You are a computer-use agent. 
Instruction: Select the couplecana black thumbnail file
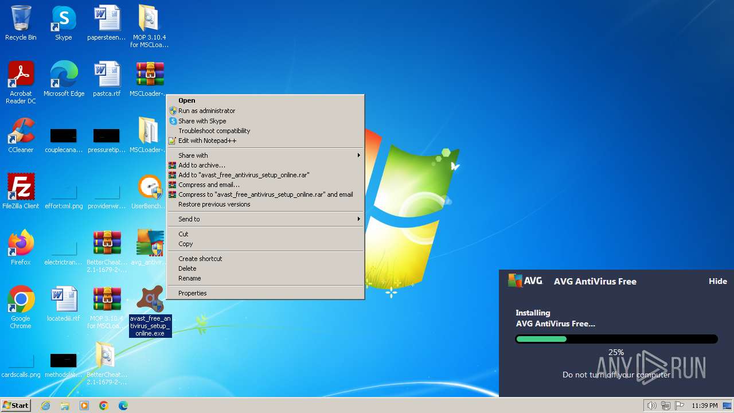(x=64, y=141)
